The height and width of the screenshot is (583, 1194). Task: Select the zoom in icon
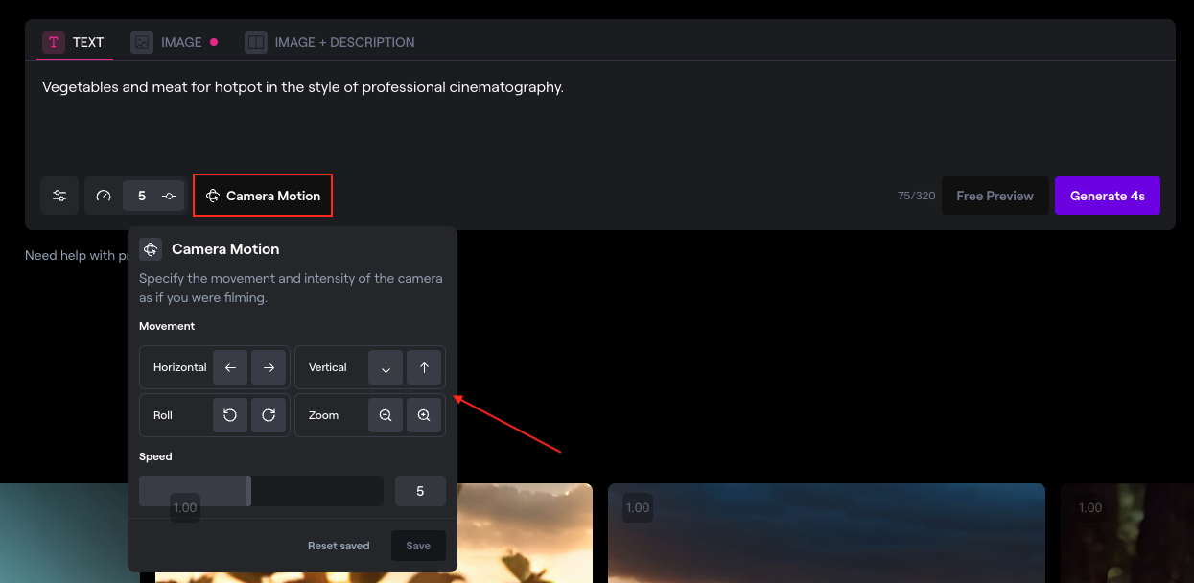[424, 415]
